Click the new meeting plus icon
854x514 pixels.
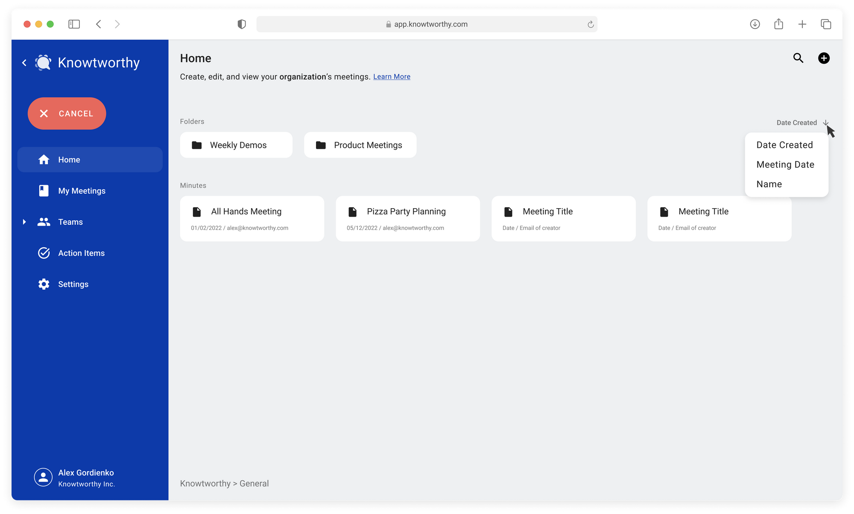pyautogui.click(x=824, y=58)
